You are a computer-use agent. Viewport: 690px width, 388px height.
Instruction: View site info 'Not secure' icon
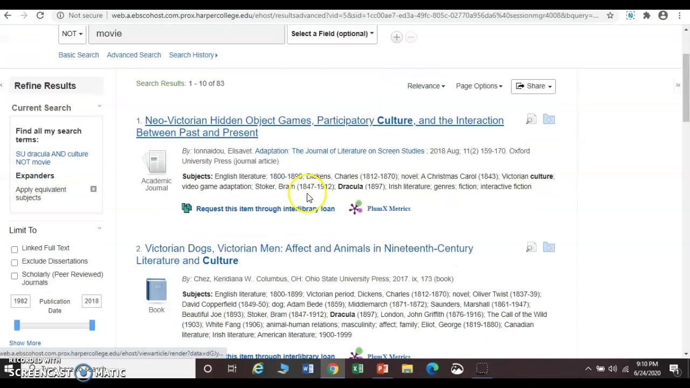click(x=60, y=16)
